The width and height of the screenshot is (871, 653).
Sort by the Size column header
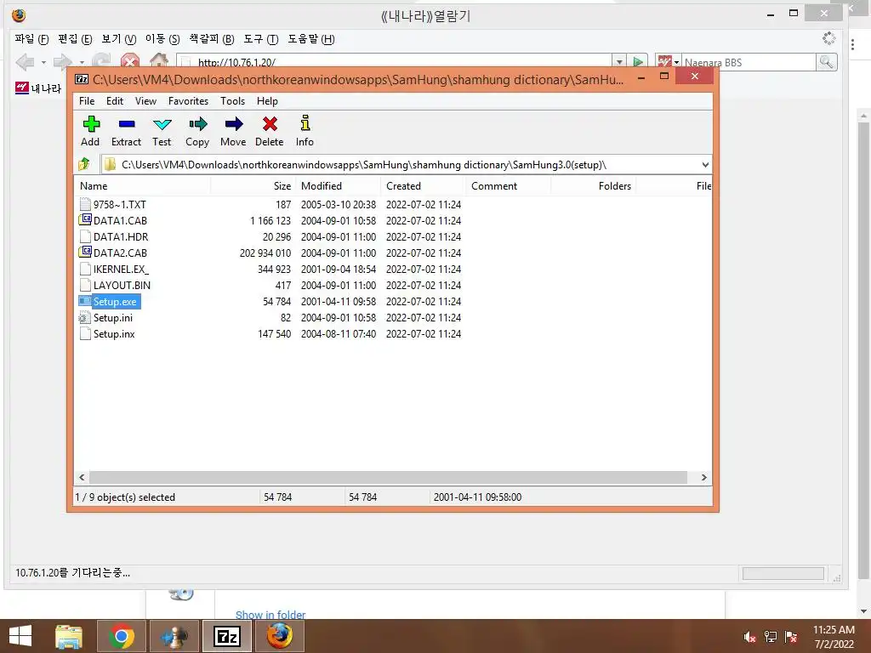point(253,186)
